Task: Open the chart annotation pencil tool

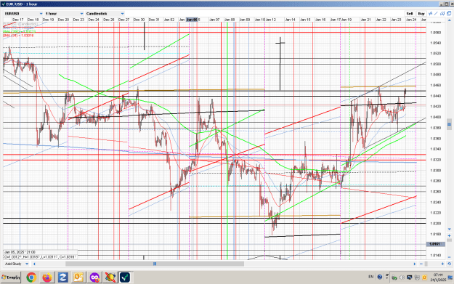Action: (x=442, y=13)
